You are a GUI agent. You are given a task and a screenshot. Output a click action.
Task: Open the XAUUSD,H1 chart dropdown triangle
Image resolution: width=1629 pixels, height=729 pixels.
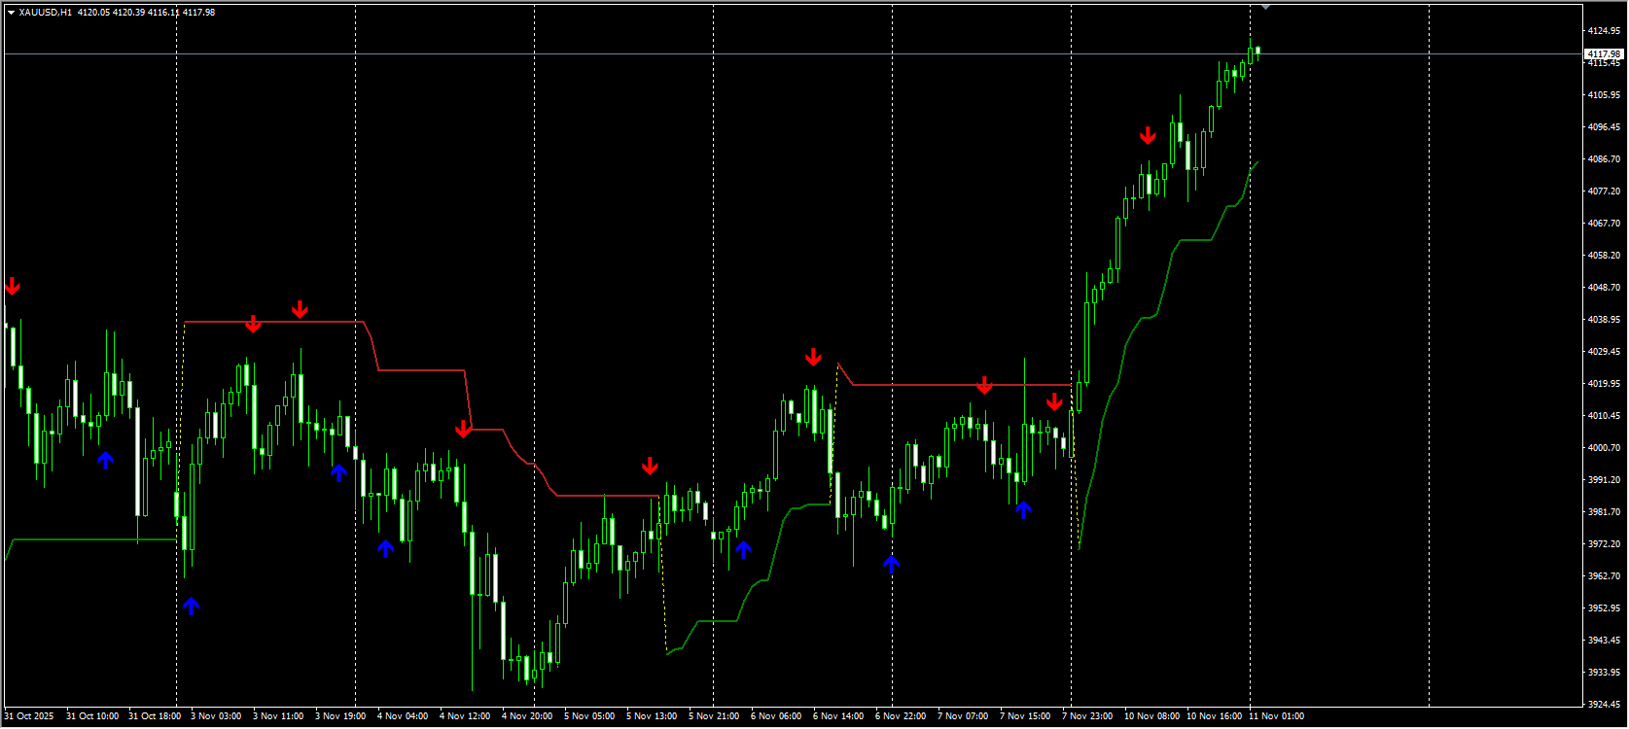pos(11,13)
